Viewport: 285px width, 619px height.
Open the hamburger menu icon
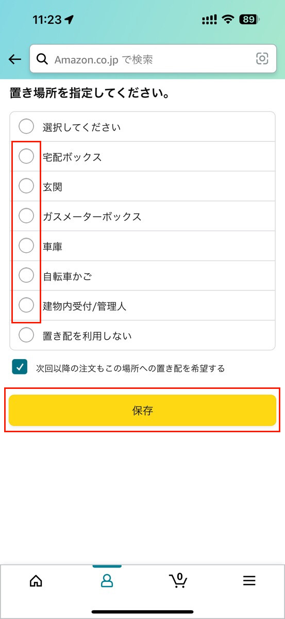pos(249,581)
